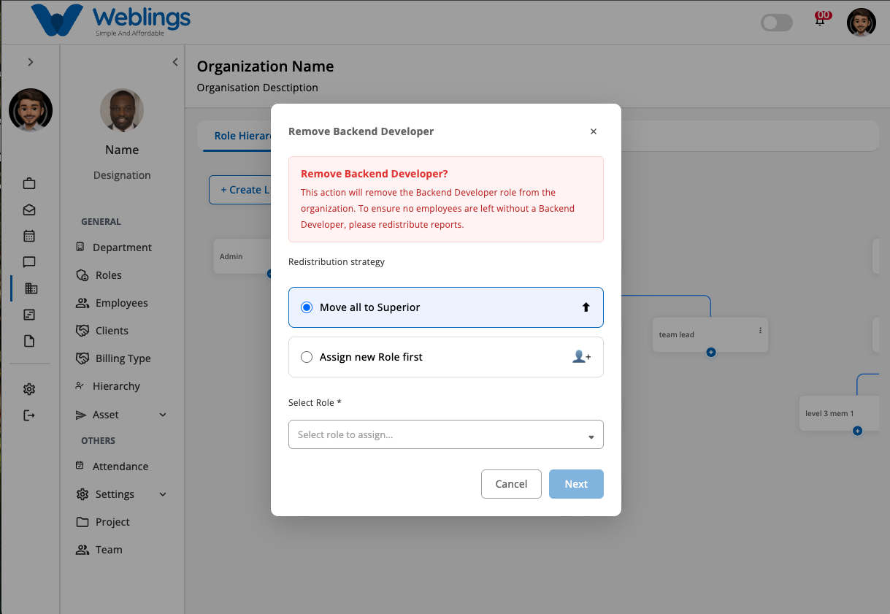Expand the left icon rail chevron

coord(31,62)
